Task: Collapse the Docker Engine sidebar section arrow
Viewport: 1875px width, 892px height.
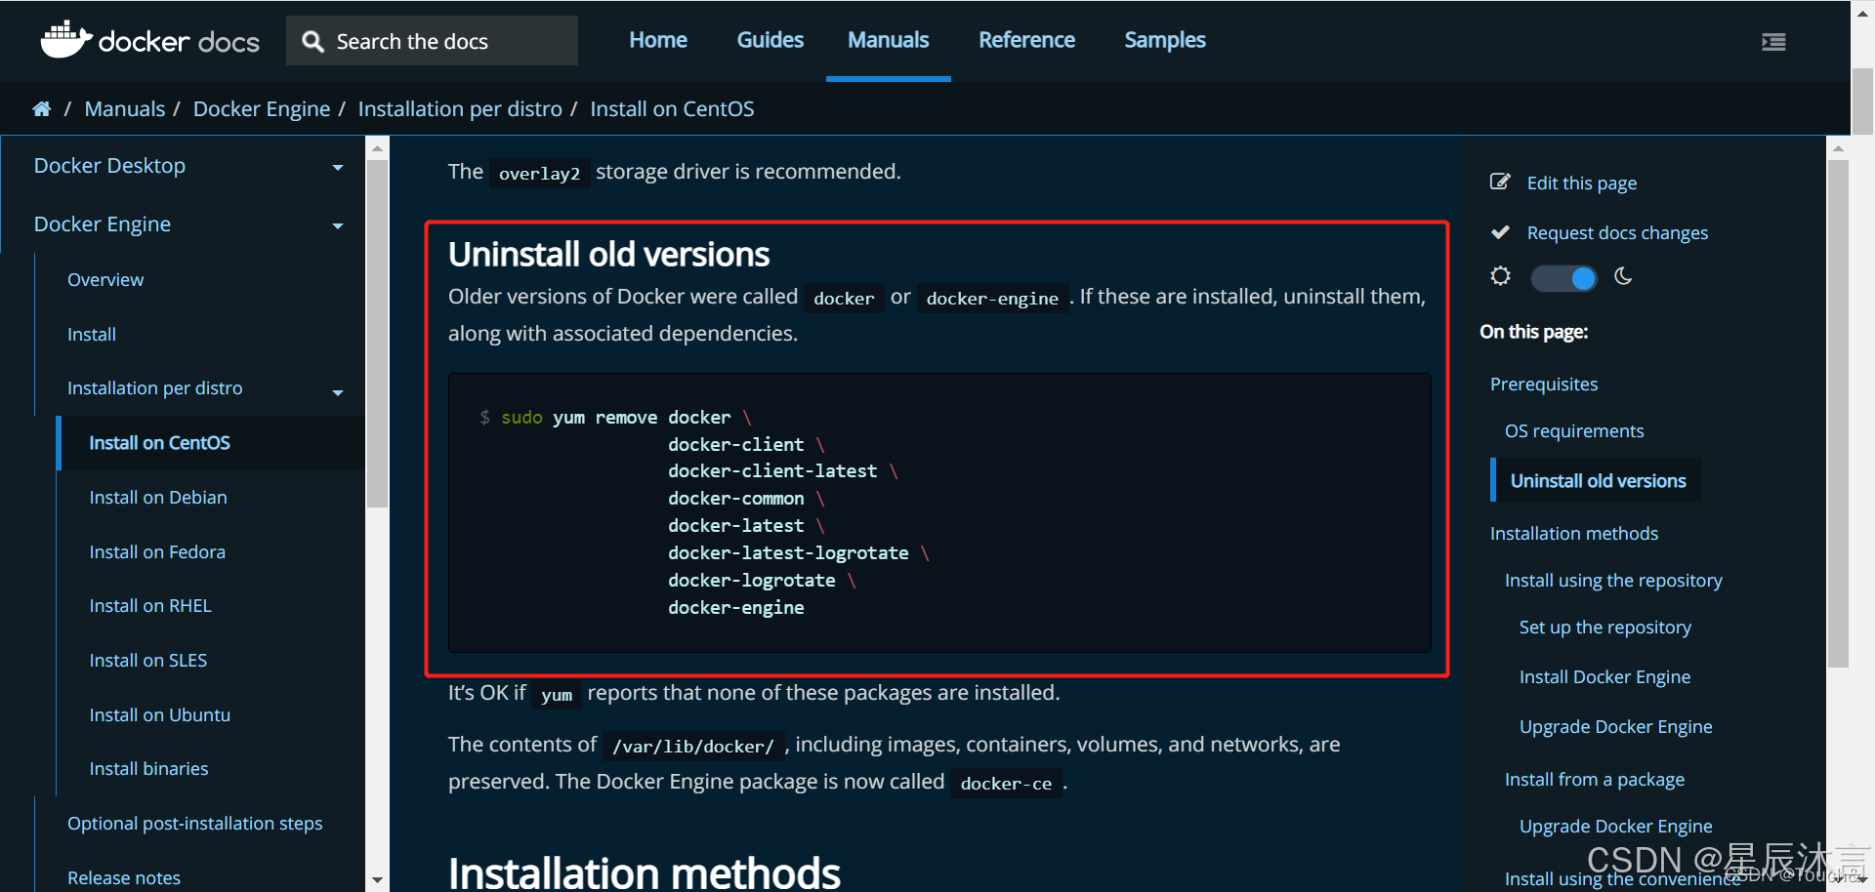Action: pos(338,226)
